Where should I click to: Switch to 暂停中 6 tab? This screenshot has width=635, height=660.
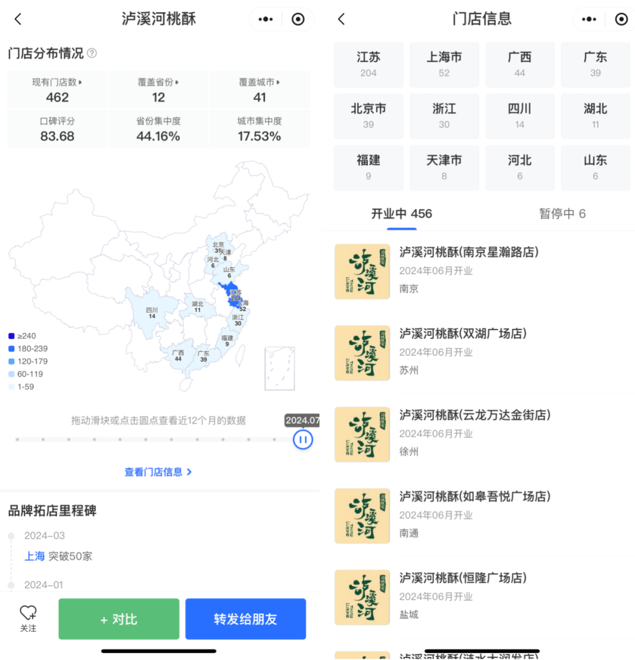(562, 214)
